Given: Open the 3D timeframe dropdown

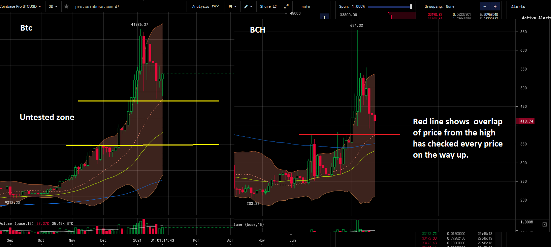Looking at the screenshot, I should click(x=53, y=6).
